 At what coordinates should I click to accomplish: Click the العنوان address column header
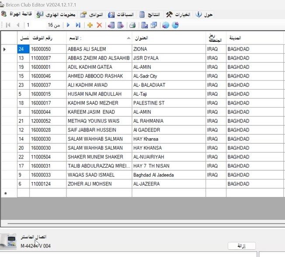point(168,38)
